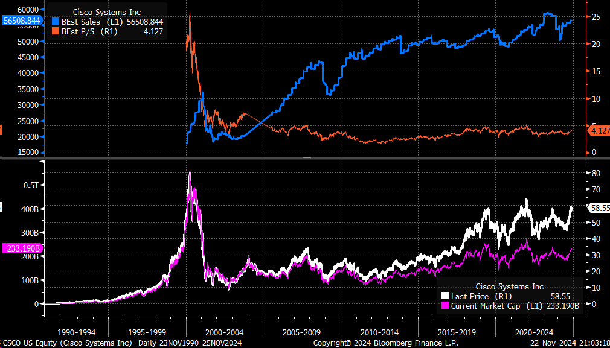Screen dimensions: 610x348
Task: Click the 1995-1999 date axis label
Action: pos(146,332)
